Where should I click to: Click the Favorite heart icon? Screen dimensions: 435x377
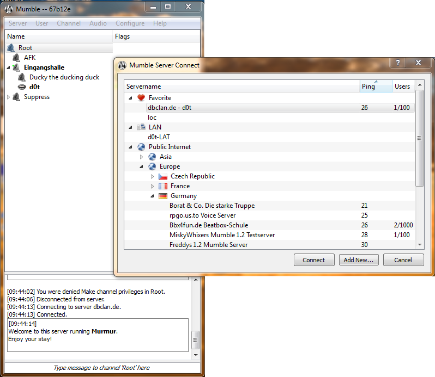[141, 98]
